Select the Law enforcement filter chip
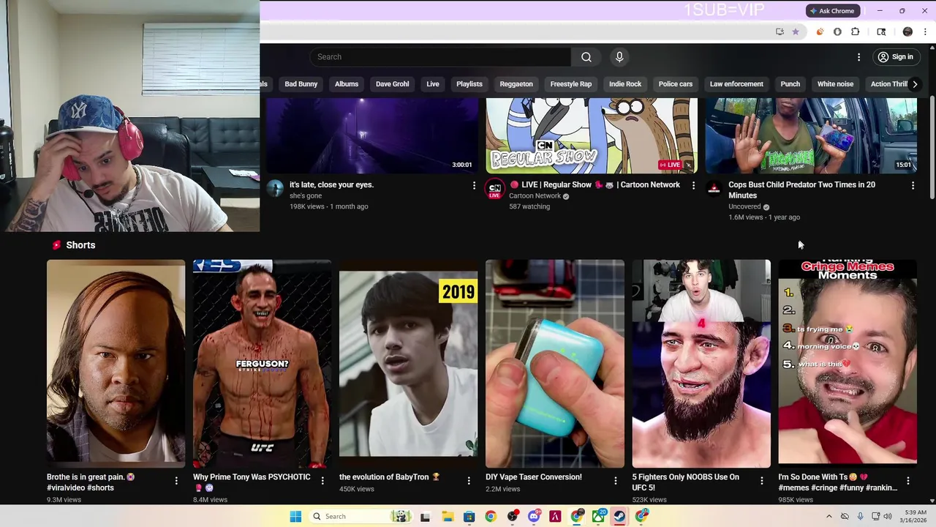 pos(736,84)
